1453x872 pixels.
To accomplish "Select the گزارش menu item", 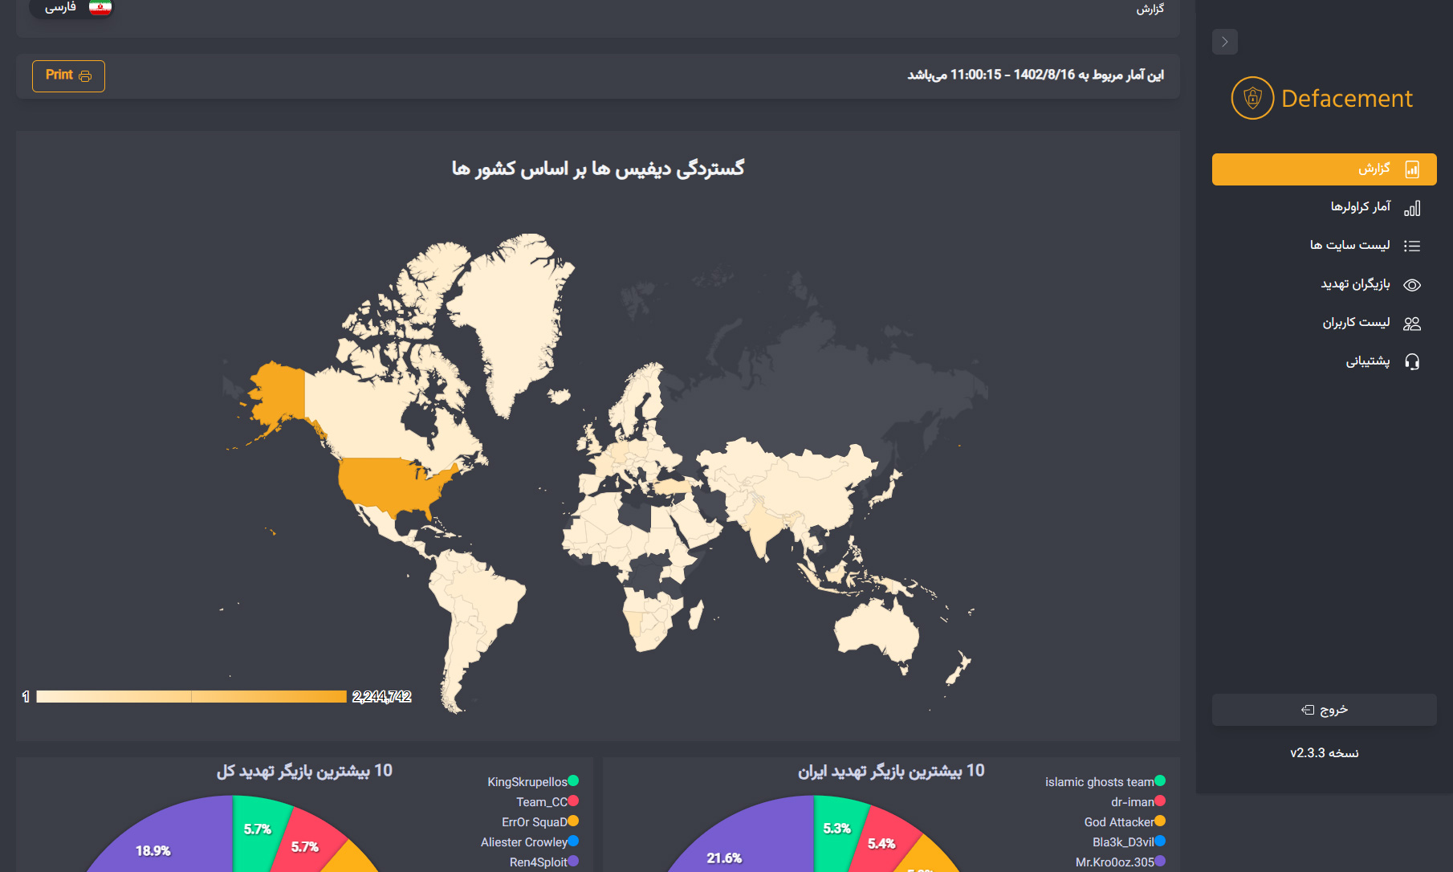I will [x=1325, y=169].
